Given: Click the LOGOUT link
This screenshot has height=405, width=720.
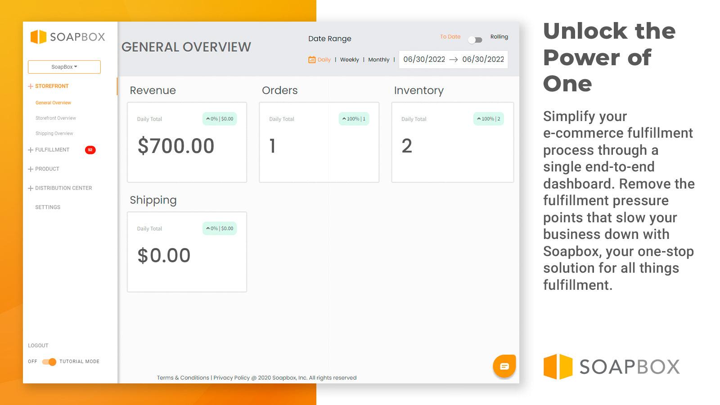Looking at the screenshot, I should tap(38, 345).
